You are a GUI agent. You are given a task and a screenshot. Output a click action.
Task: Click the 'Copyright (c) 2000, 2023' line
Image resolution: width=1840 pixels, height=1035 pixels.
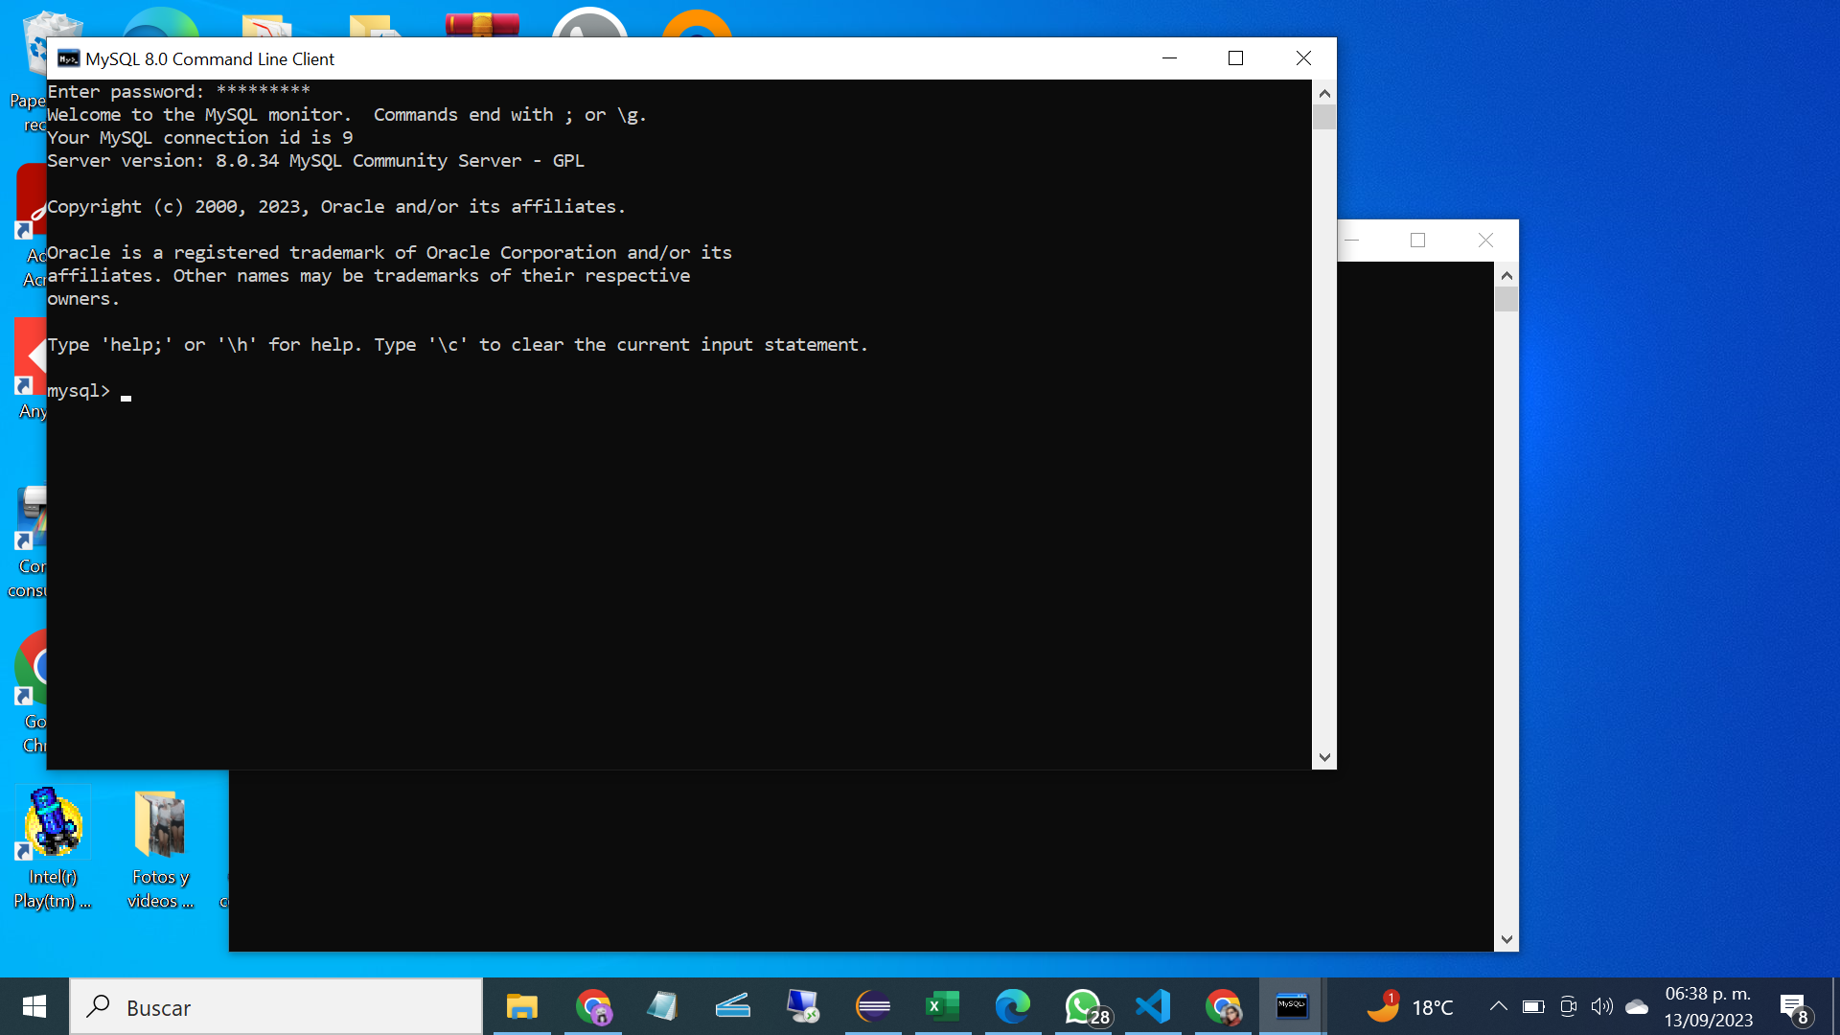point(335,207)
